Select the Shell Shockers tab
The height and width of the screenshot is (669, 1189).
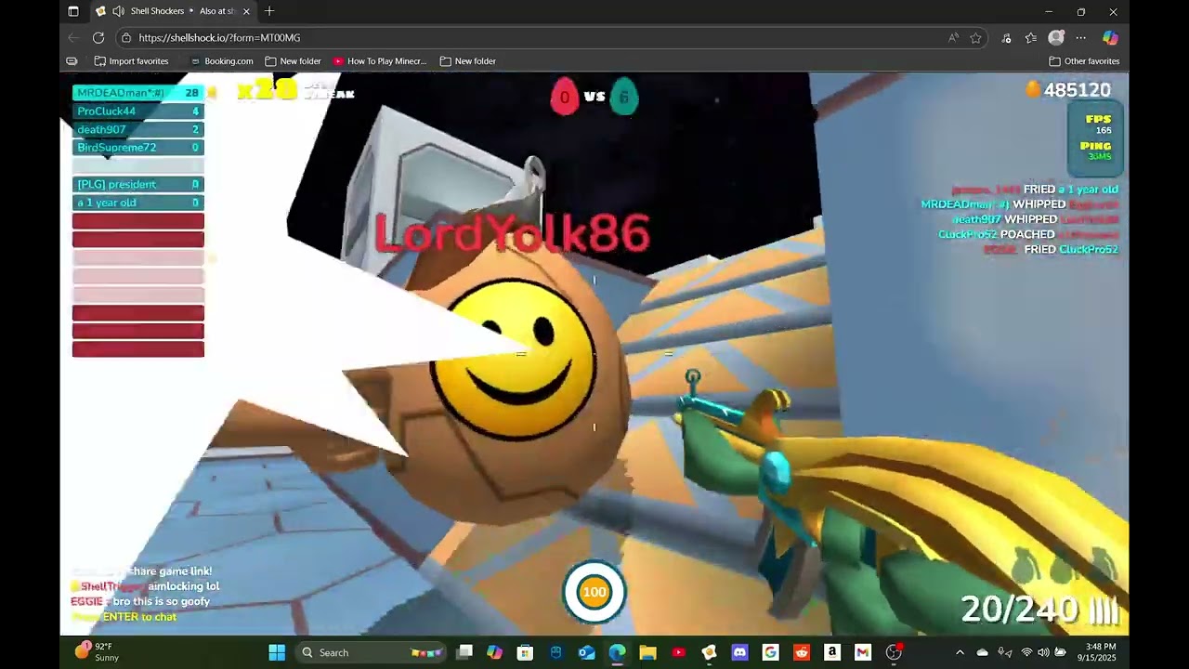tap(172, 11)
